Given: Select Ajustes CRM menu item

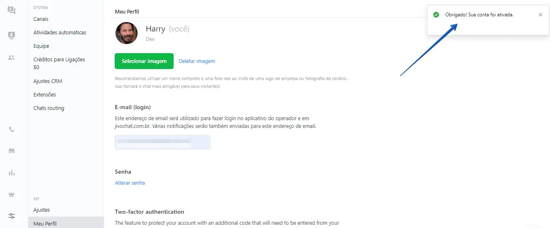Looking at the screenshot, I should coord(48,81).
